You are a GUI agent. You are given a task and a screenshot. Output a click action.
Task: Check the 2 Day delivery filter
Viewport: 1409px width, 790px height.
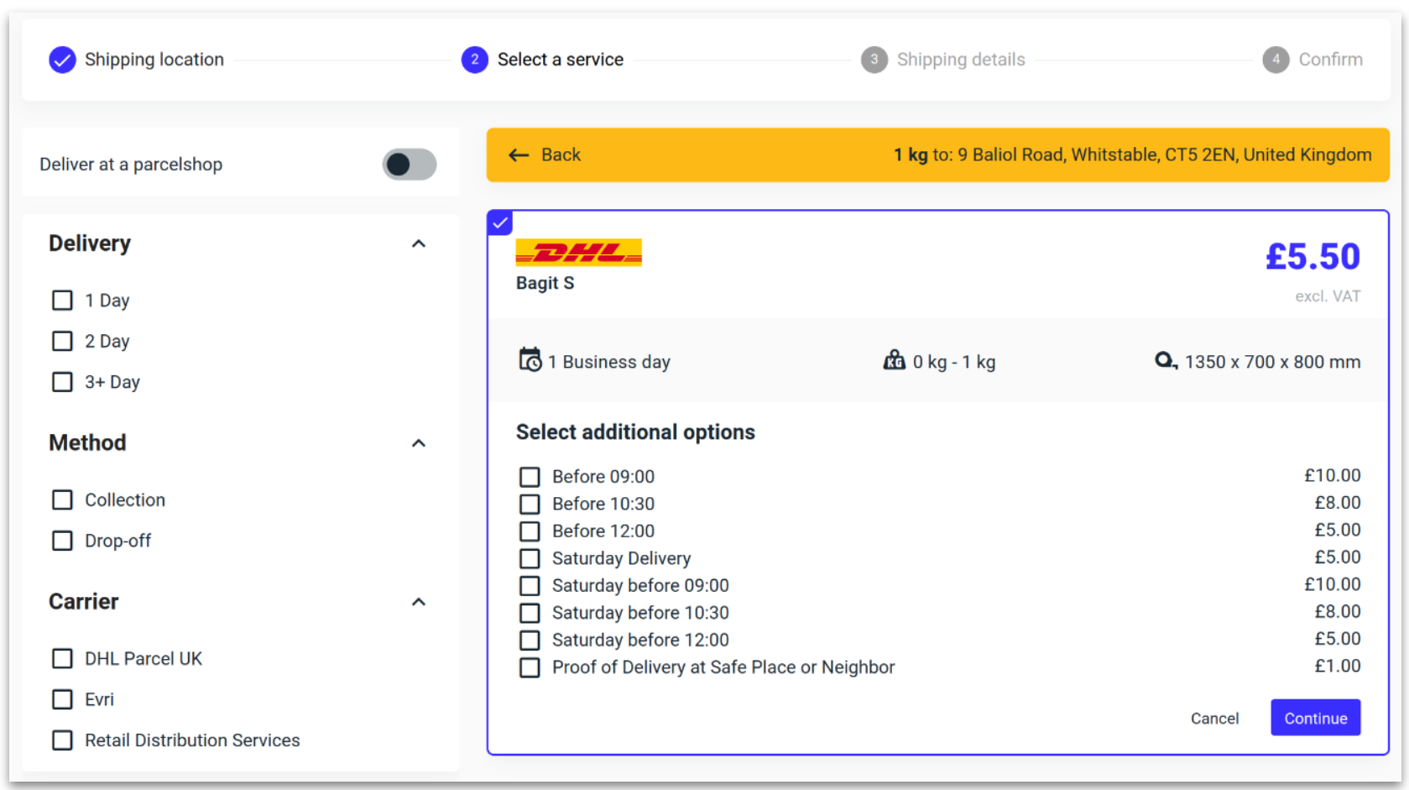tap(62, 341)
